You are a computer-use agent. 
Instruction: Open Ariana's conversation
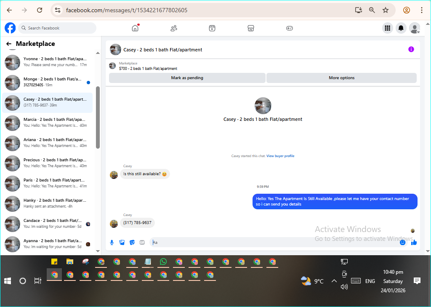pyautogui.click(x=47, y=143)
